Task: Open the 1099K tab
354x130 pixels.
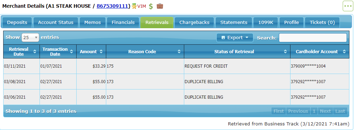Action: point(266,23)
